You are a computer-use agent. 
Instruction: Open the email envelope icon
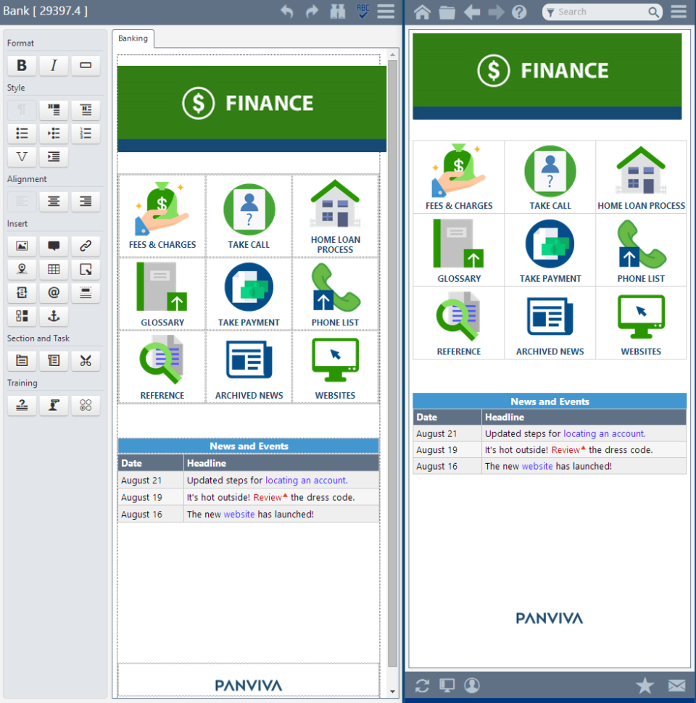click(x=676, y=685)
